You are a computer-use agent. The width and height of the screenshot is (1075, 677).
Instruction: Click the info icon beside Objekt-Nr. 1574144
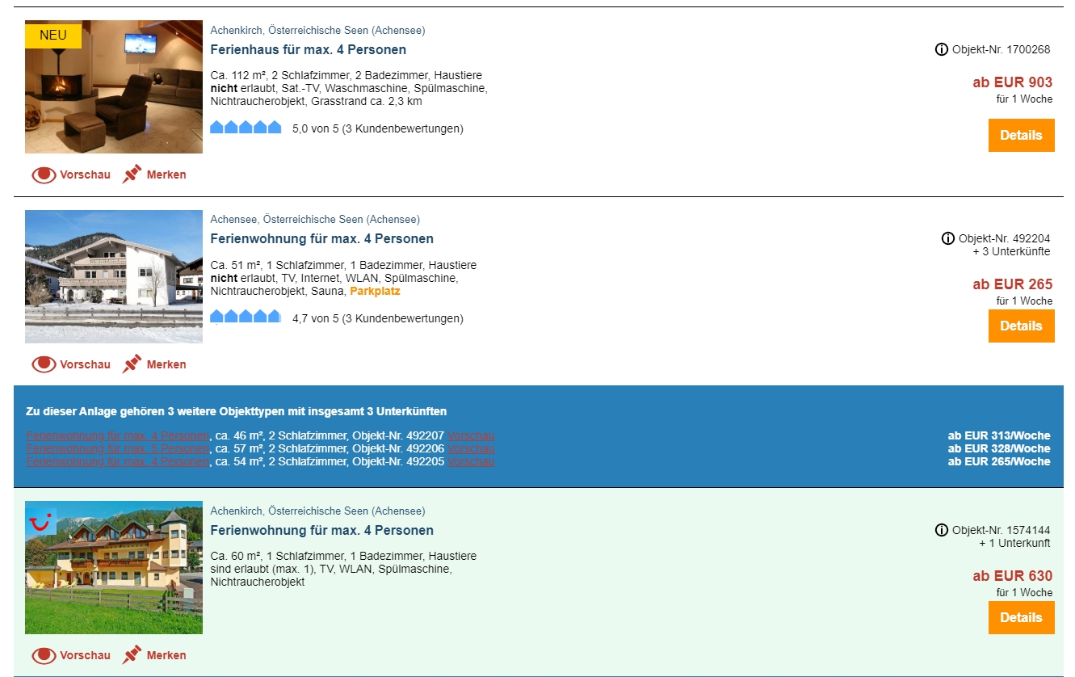(x=941, y=531)
